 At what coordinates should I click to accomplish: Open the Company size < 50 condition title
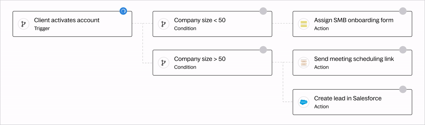200,20
